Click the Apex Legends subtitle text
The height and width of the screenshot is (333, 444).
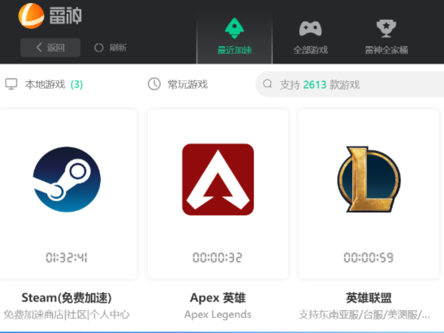[x=218, y=314]
